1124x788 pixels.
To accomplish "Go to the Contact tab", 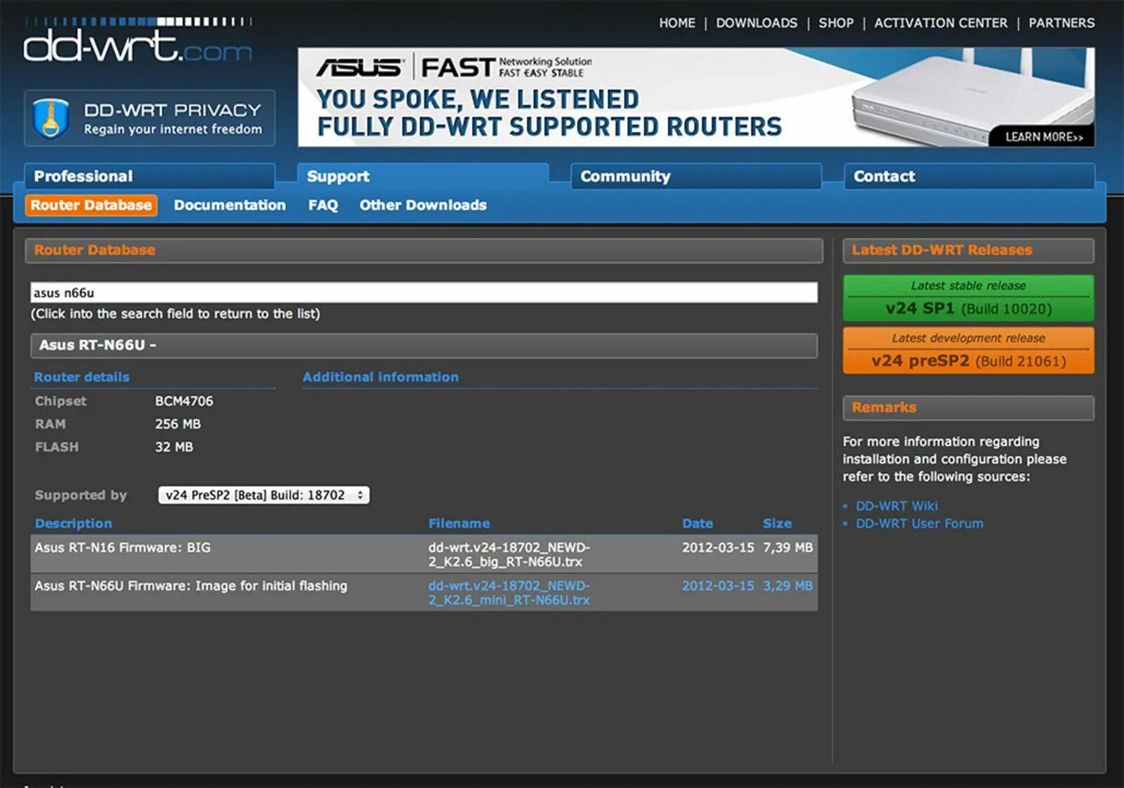I will click(969, 176).
